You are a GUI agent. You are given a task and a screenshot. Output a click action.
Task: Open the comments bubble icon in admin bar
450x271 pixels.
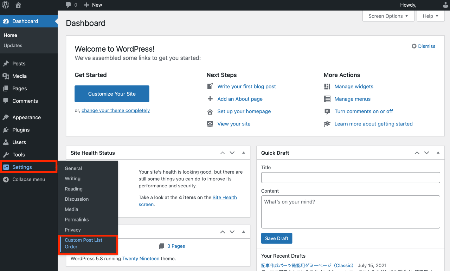(x=69, y=5)
